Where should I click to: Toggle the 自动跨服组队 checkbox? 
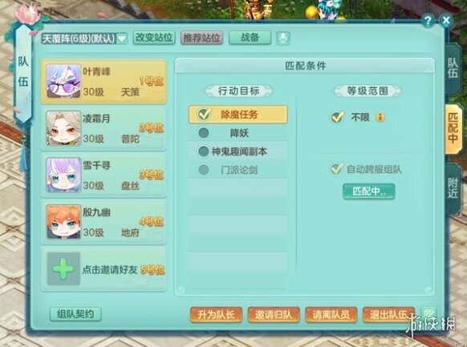click(x=336, y=169)
